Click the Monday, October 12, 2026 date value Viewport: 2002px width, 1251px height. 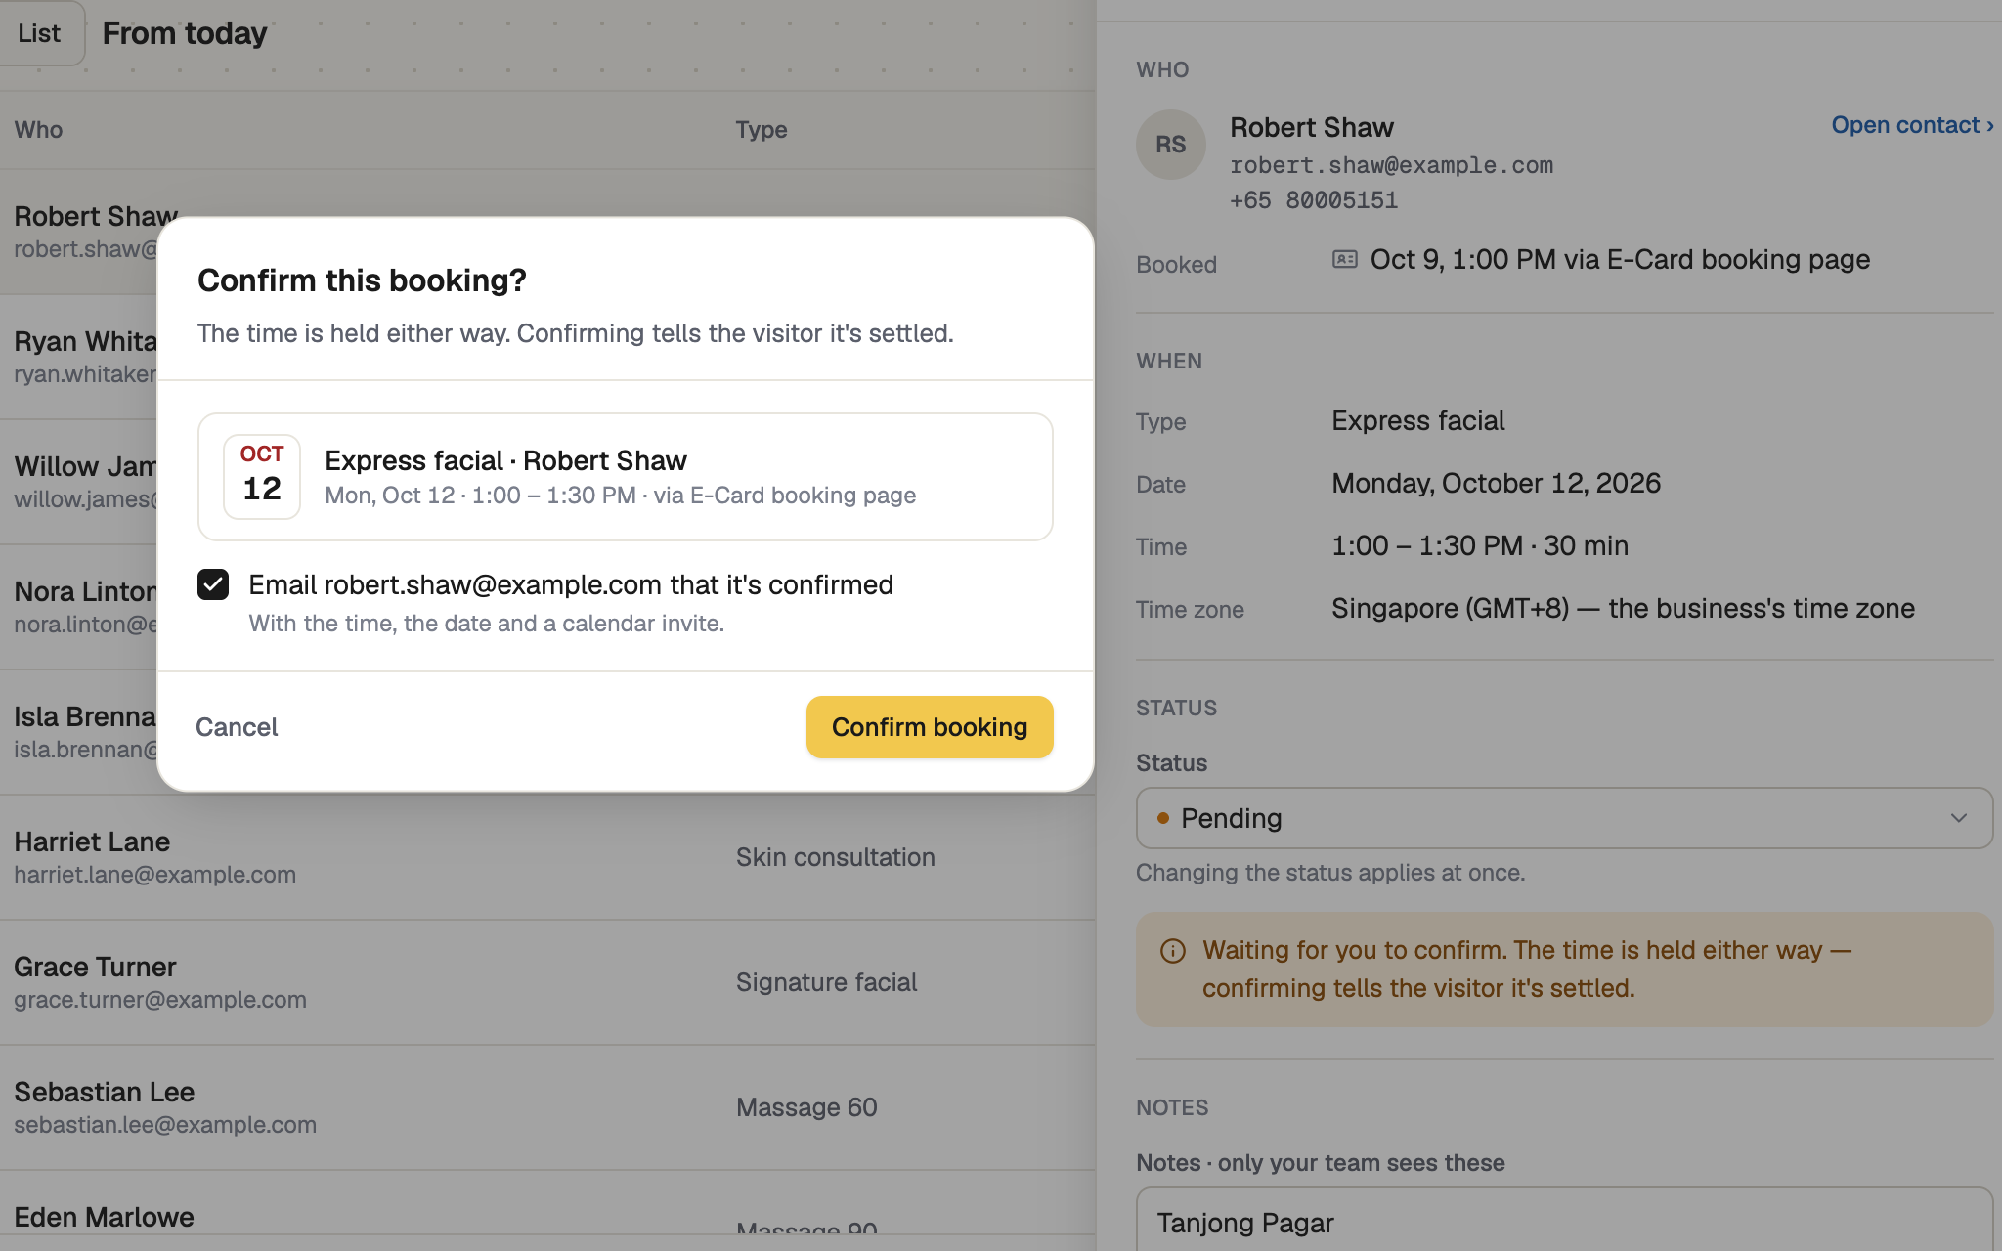point(1496,483)
